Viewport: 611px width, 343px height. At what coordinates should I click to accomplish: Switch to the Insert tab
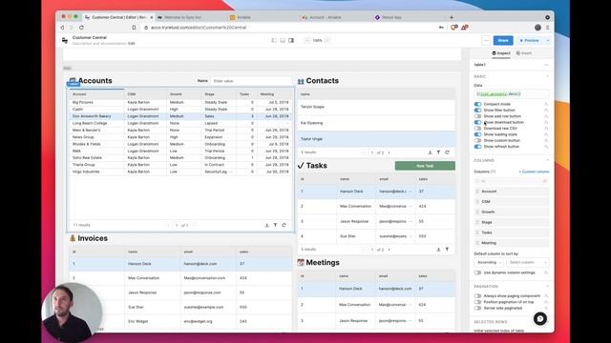click(524, 53)
